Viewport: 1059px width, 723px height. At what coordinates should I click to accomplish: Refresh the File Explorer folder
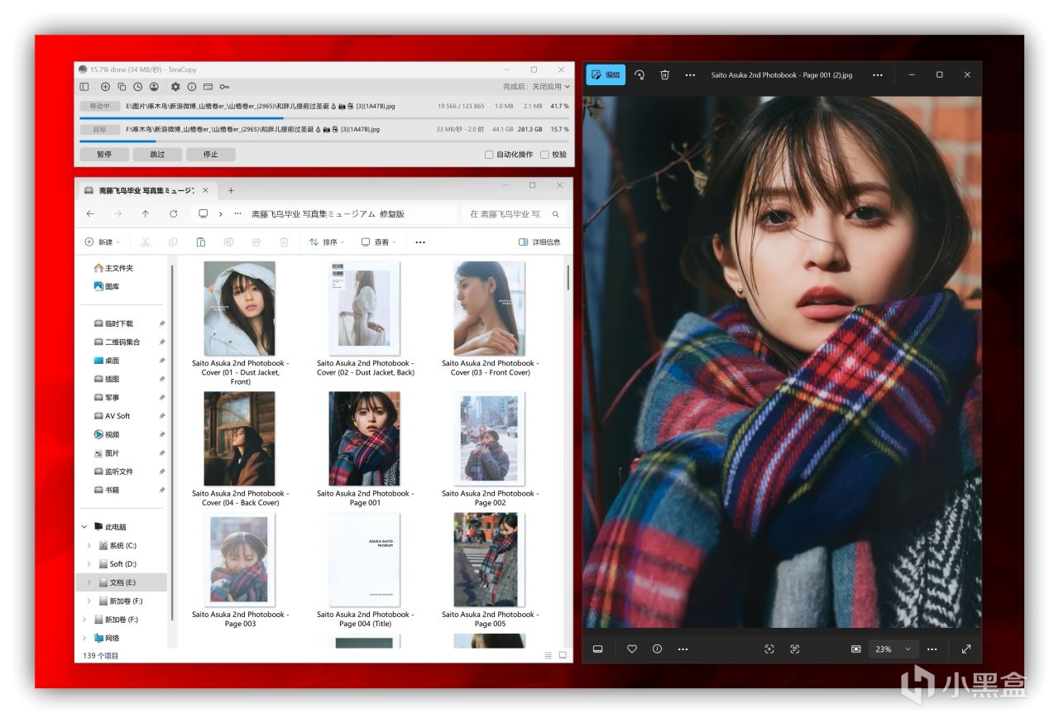pos(173,214)
